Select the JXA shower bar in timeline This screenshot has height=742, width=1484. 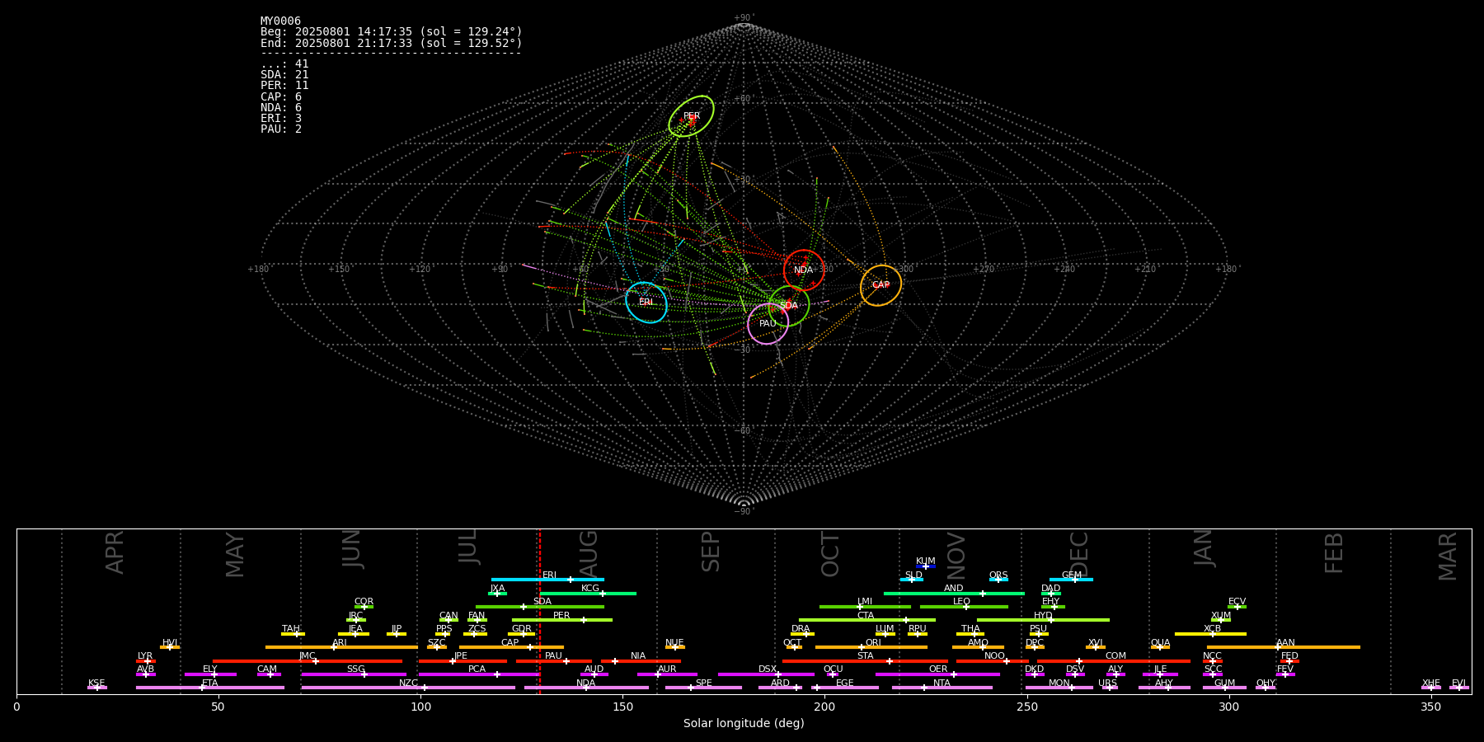click(x=497, y=593)
